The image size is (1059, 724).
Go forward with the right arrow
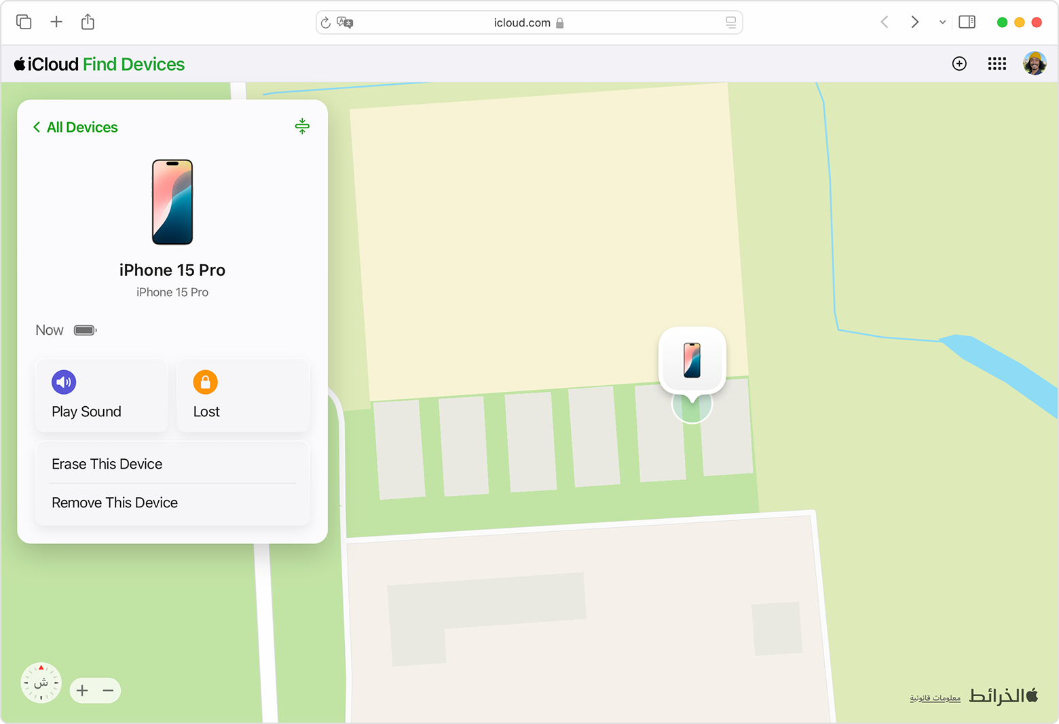(x=914, y=22)
